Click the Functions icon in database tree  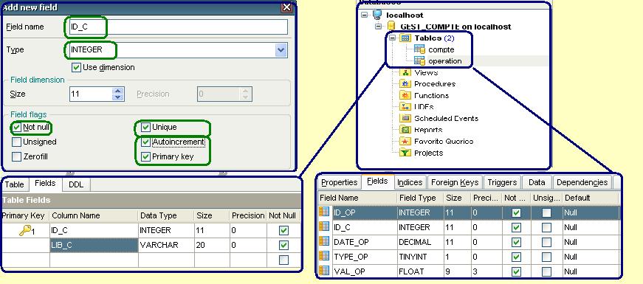coord(406,95)
